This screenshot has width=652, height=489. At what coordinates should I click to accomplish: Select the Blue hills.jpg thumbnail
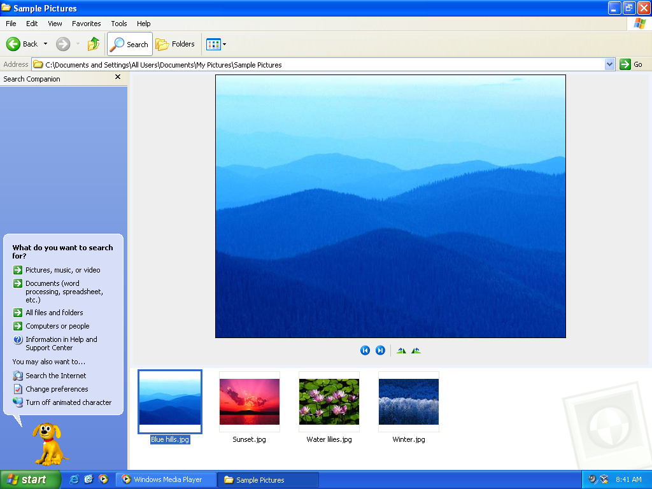click(170, 402)
